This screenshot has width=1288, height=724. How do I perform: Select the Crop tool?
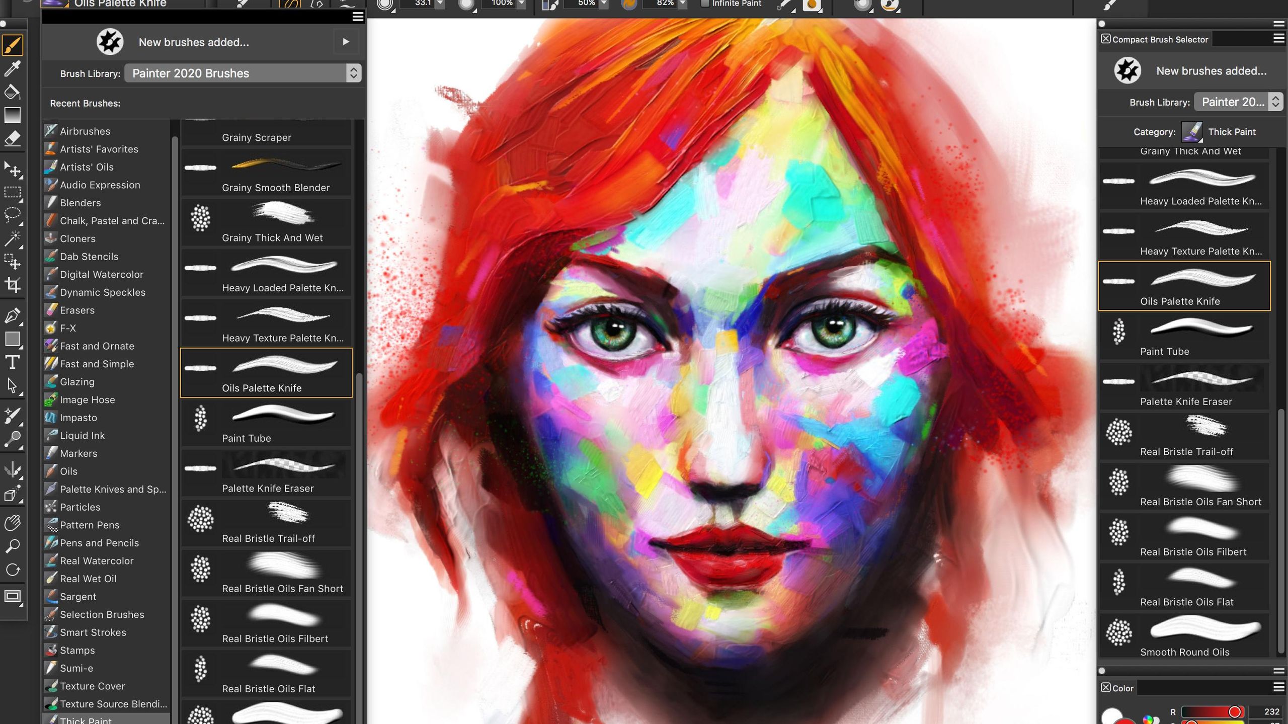click(x=13, y=285)
